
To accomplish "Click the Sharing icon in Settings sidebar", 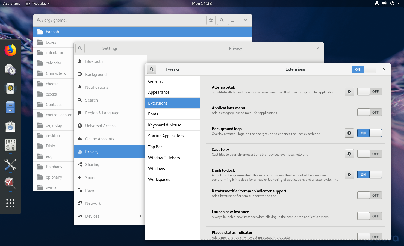I will pos(80,165).
